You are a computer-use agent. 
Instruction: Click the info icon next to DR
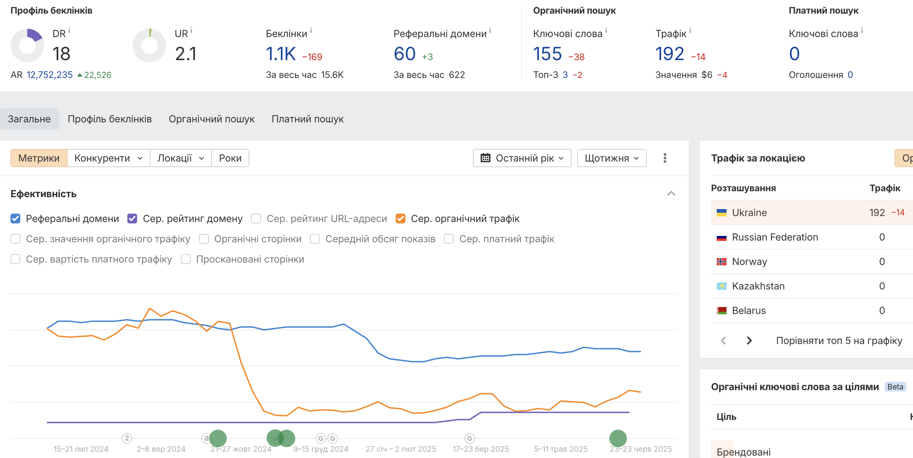(x=70, y=30)
